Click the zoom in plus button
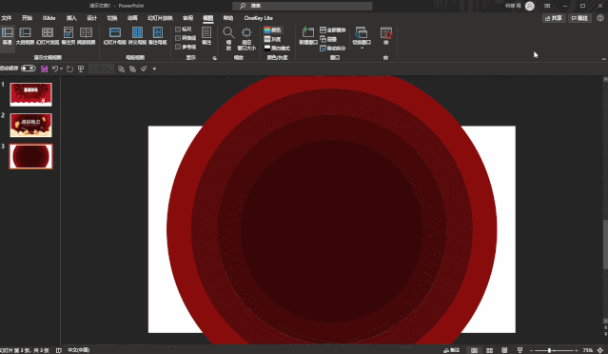Screen dimensions: 608x354 click(x=578, y=350)
